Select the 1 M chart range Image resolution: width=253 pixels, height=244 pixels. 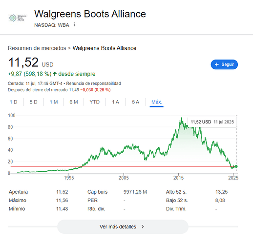[54, 102]
